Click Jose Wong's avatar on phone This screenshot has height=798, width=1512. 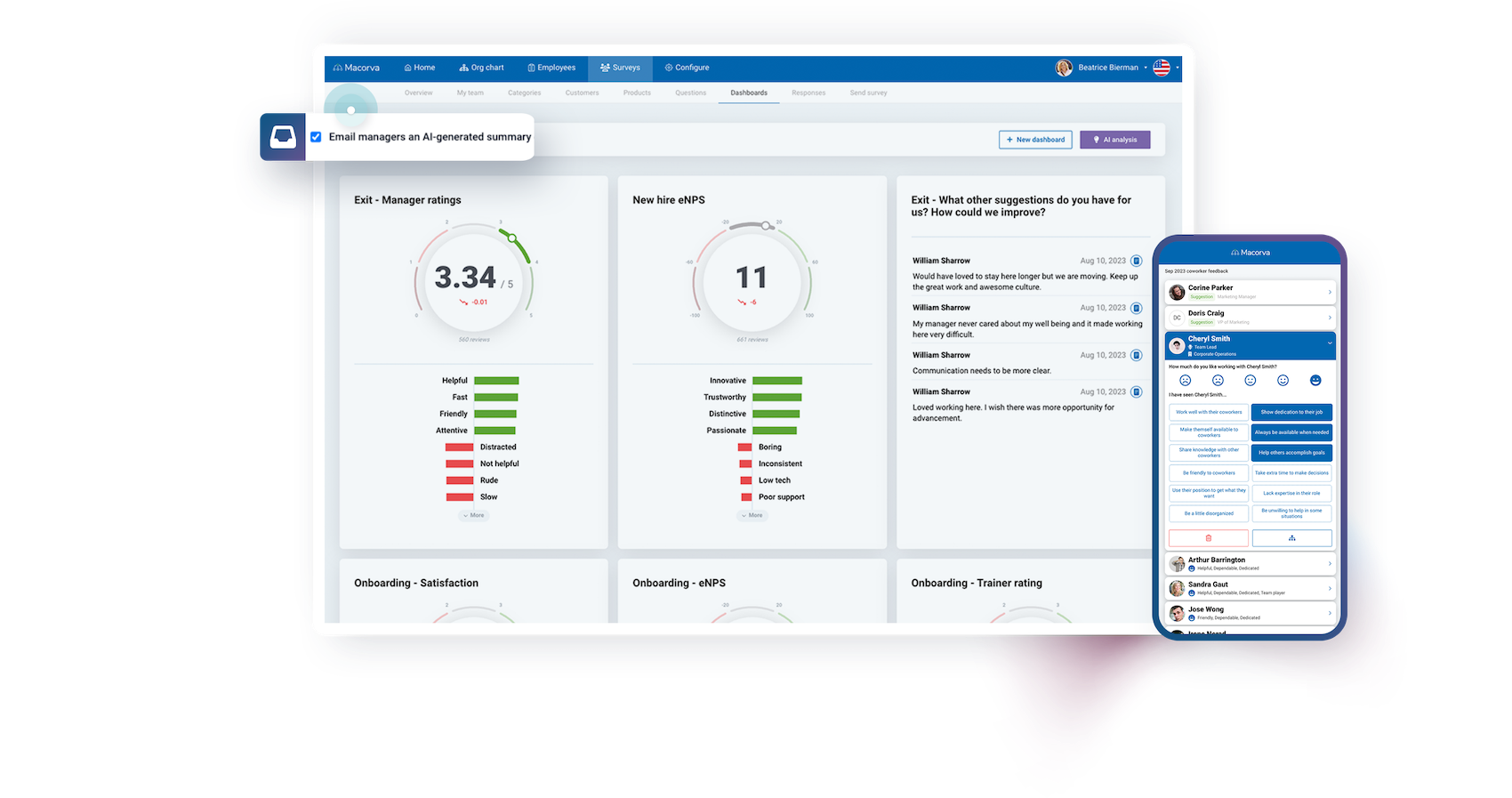[x=1177, y=614]
